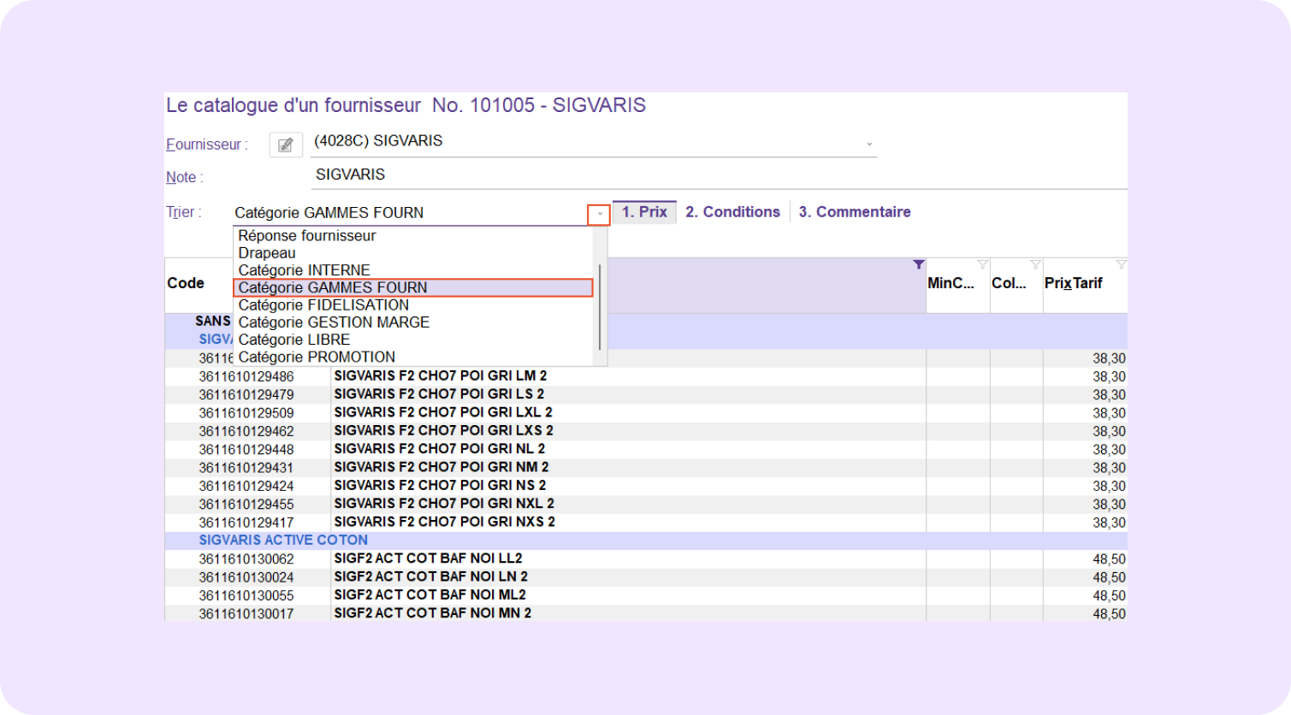
Task: Expand the Fournisseur supplier dropdown arrow
Action: tap(869, 145)
